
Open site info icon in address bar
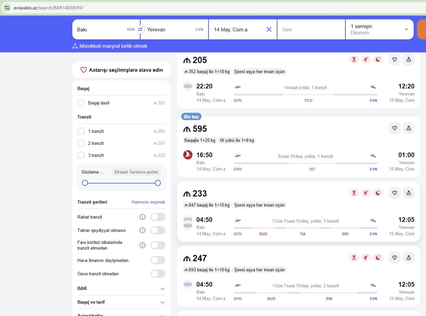click(x=7, y=7)
